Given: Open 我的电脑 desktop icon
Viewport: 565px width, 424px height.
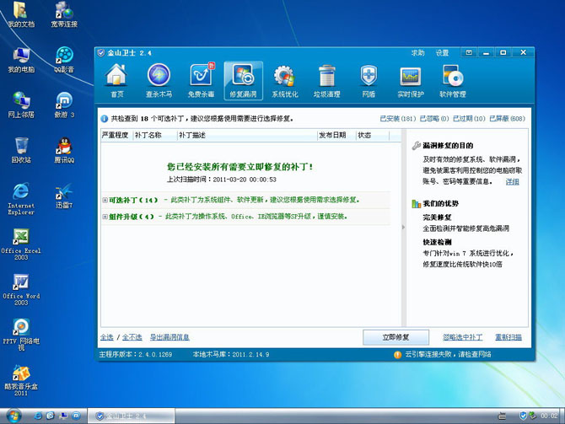Looking at the screenshot, I should [x=21, y=60].
